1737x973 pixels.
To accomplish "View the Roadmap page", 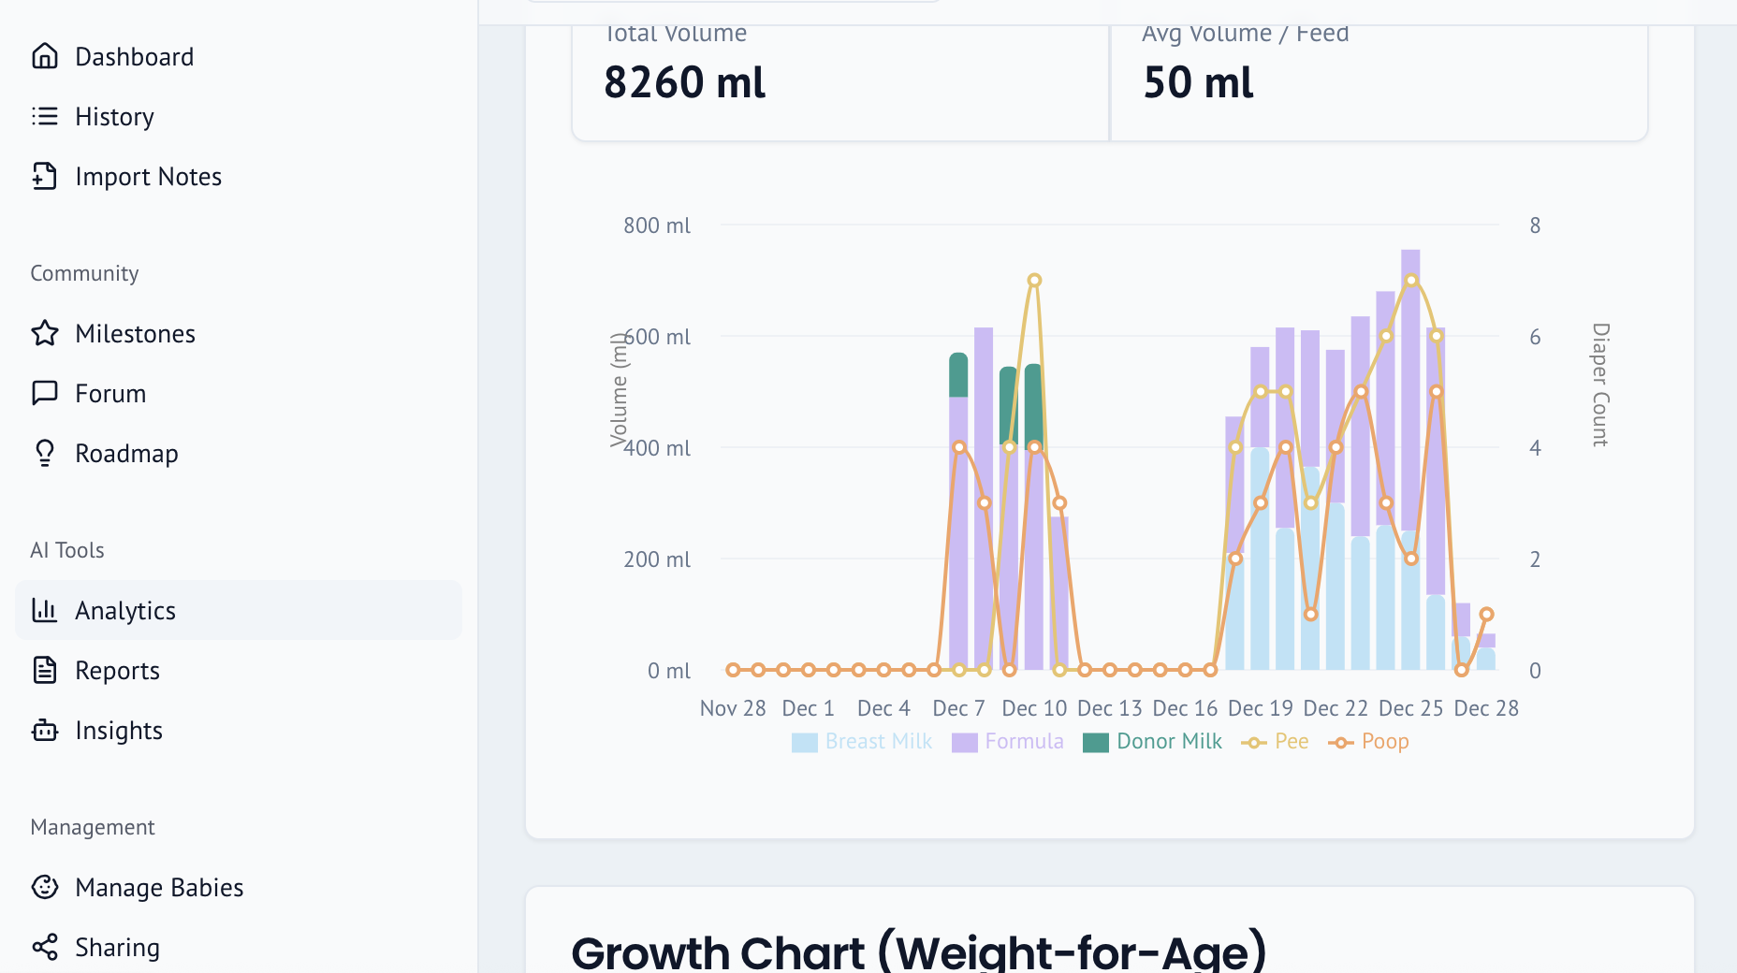I will 239,453.
